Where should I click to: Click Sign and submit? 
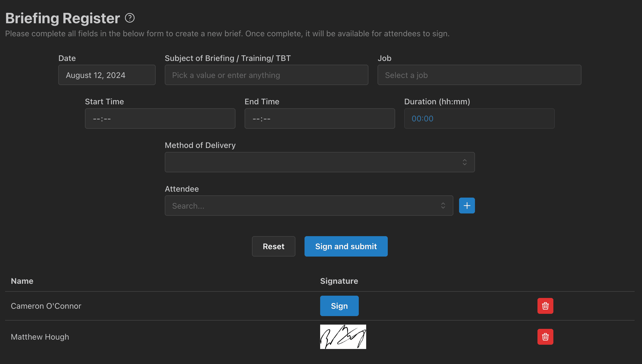point(346,246)
